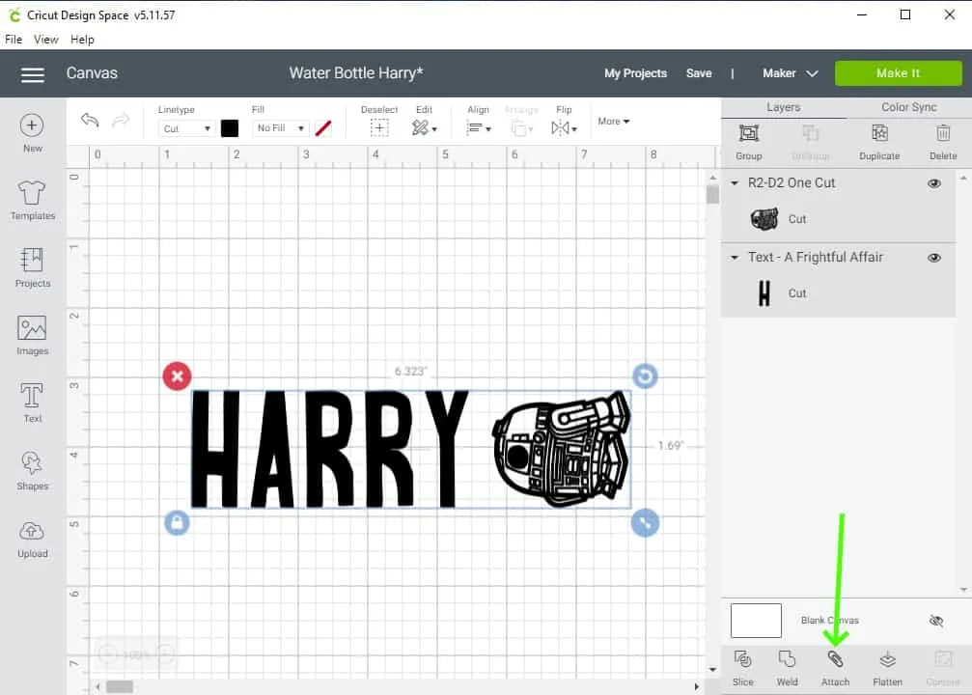Open the Linetype Cut dropdown
The height and width of the screenshot is (695, 972).
pos(186,129)
